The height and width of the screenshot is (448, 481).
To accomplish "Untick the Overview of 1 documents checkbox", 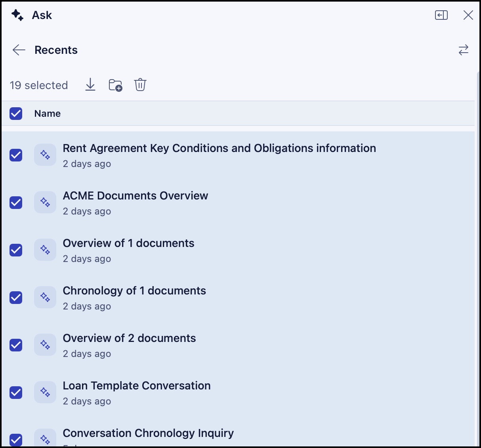I will 16,250.
